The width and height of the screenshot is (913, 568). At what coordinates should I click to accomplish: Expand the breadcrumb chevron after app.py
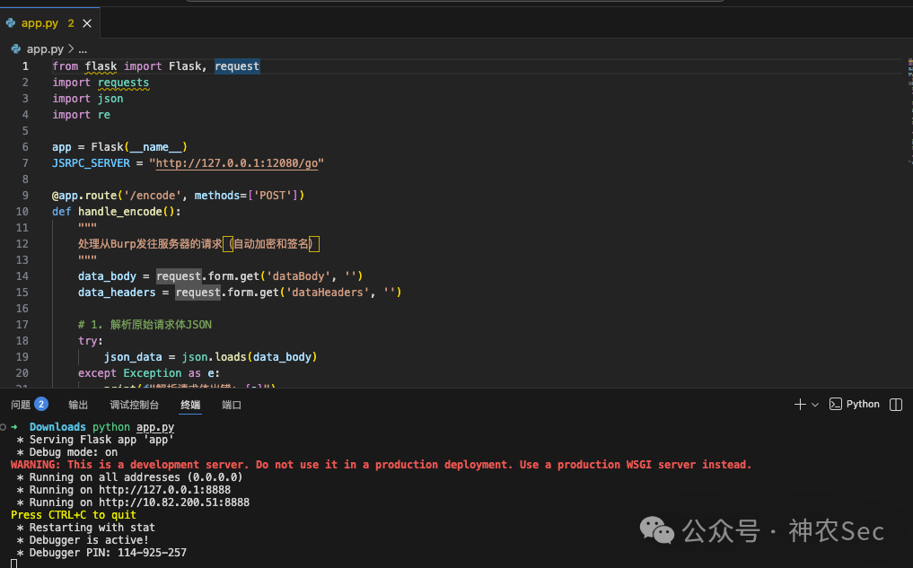coord(71,48)
